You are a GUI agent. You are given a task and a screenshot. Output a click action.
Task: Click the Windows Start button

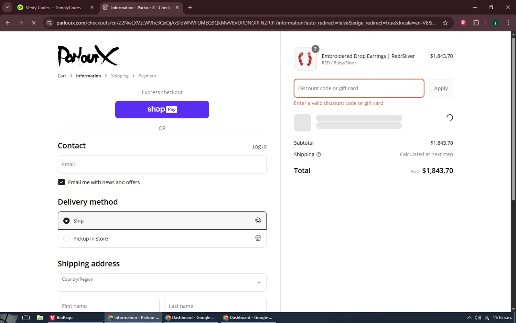tap(9, 317)
